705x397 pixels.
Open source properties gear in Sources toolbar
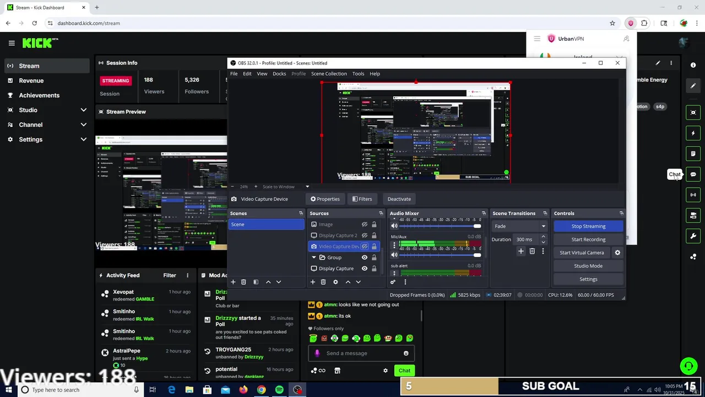[x=335, y=282]
